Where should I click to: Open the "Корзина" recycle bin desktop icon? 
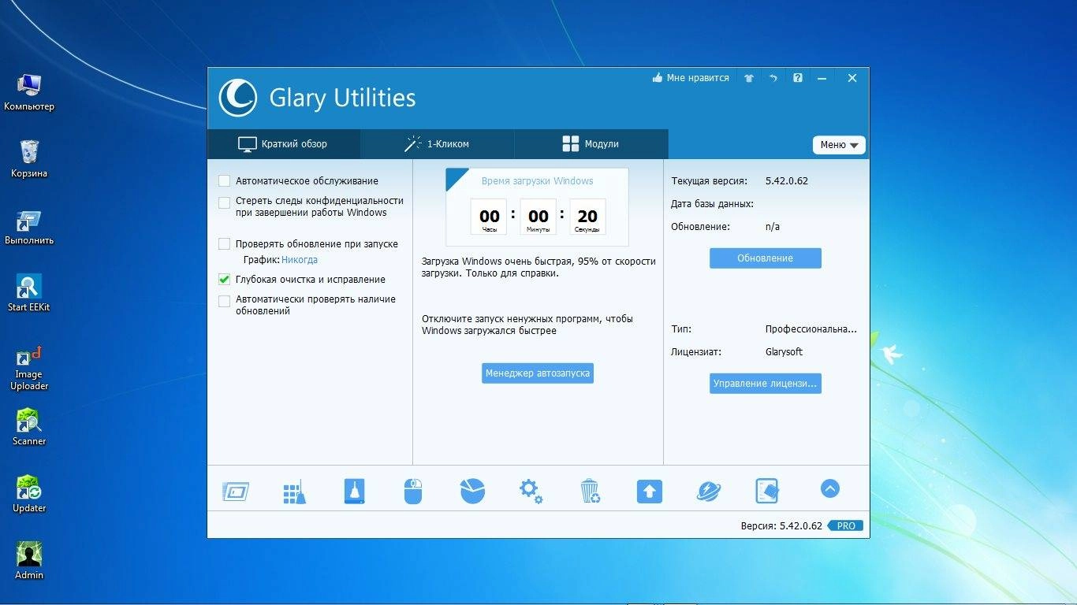tap(29, 158)
